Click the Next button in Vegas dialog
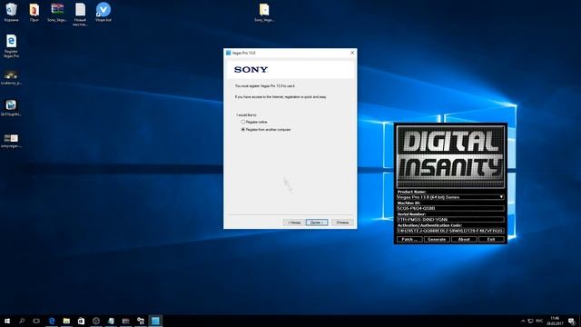Screen dimensions: 581x327 [x=317, y=223]
